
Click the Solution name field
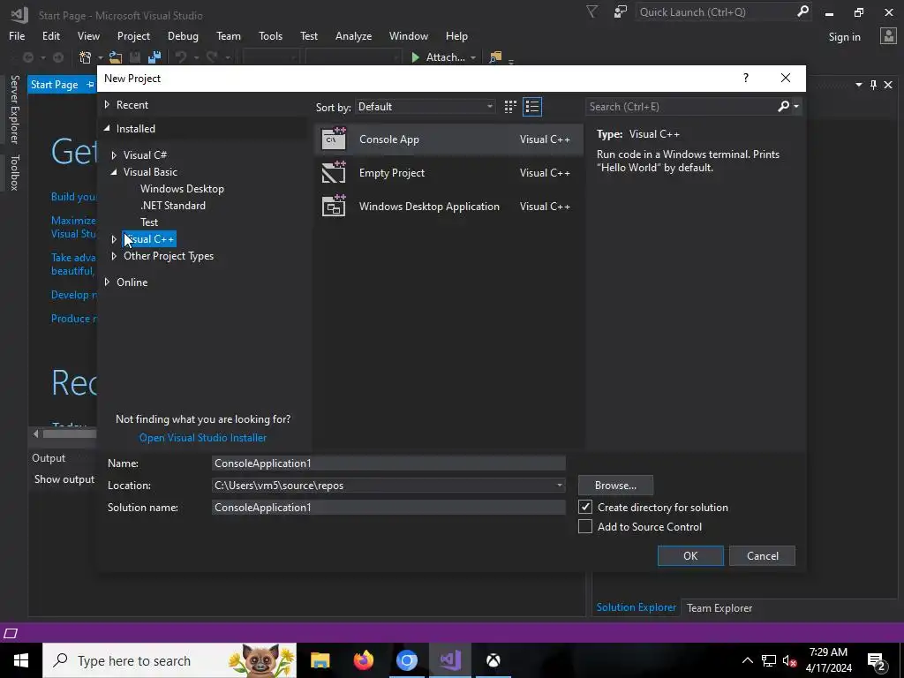click(388, 508)
